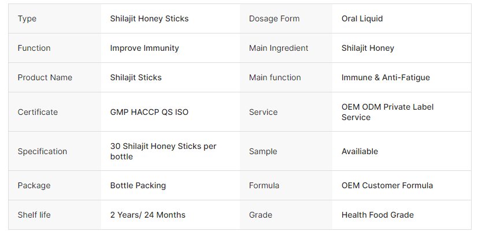Image resolution: width=478 pixels, height=235 pixels.
Task: Click the 'OEM Customer Formula' value
Action: coord(387,185)
